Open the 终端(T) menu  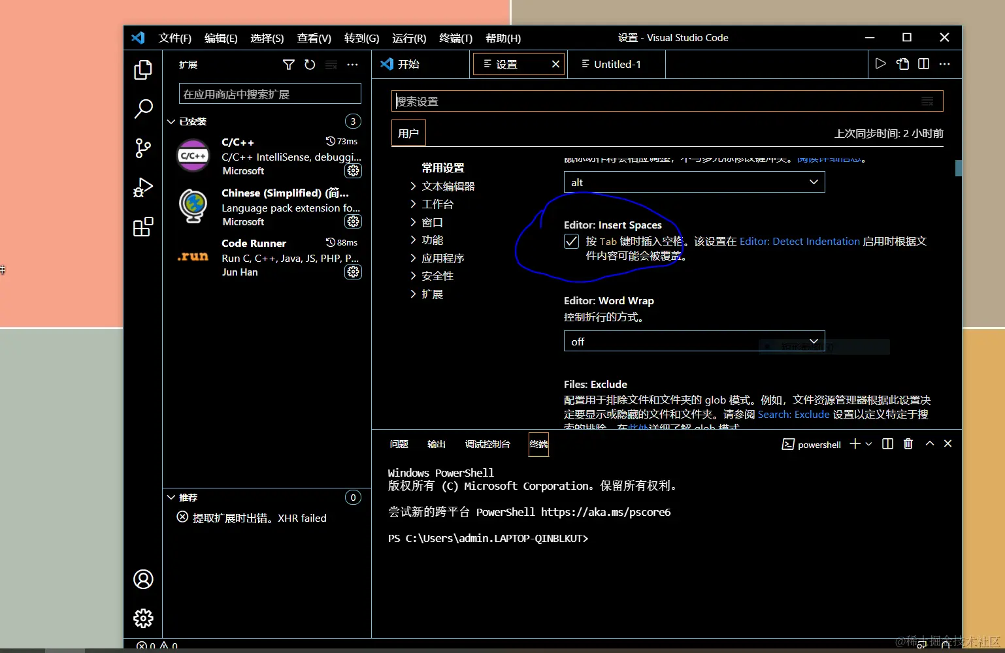(x=456, y=38)
